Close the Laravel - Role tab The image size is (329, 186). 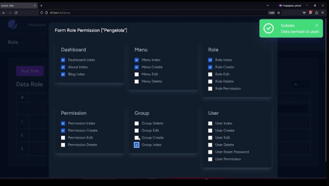coord(35,6)
